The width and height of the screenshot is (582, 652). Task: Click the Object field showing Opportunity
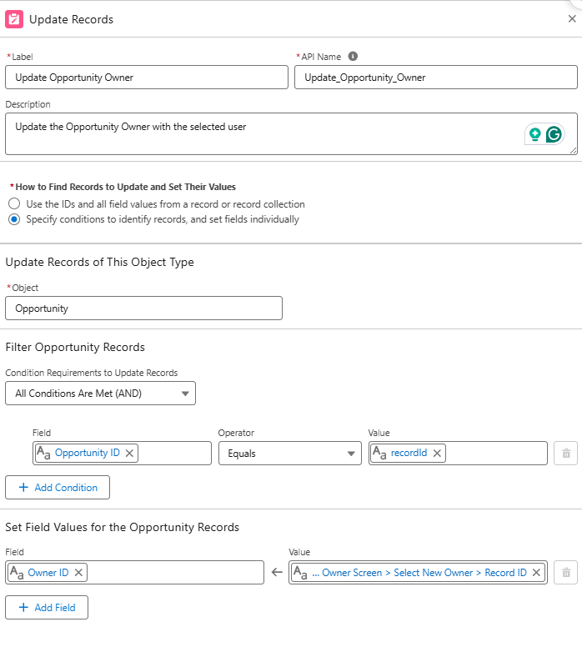[143, 308]
